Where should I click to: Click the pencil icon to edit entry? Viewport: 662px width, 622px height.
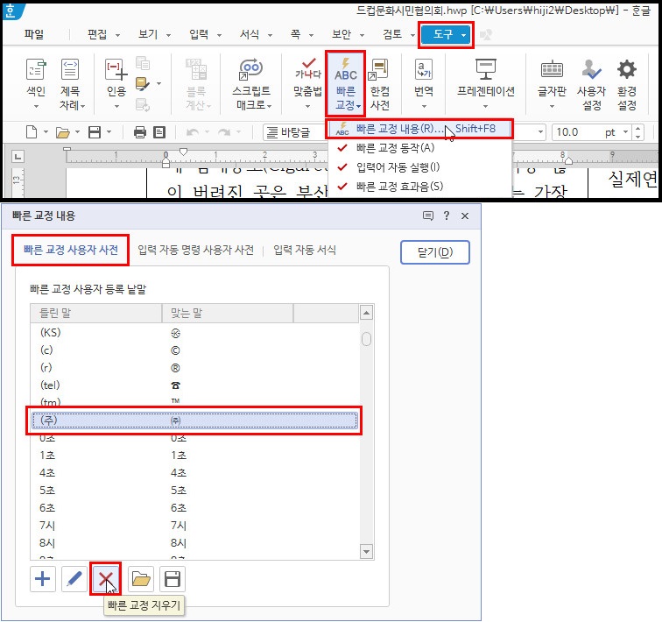74,579
